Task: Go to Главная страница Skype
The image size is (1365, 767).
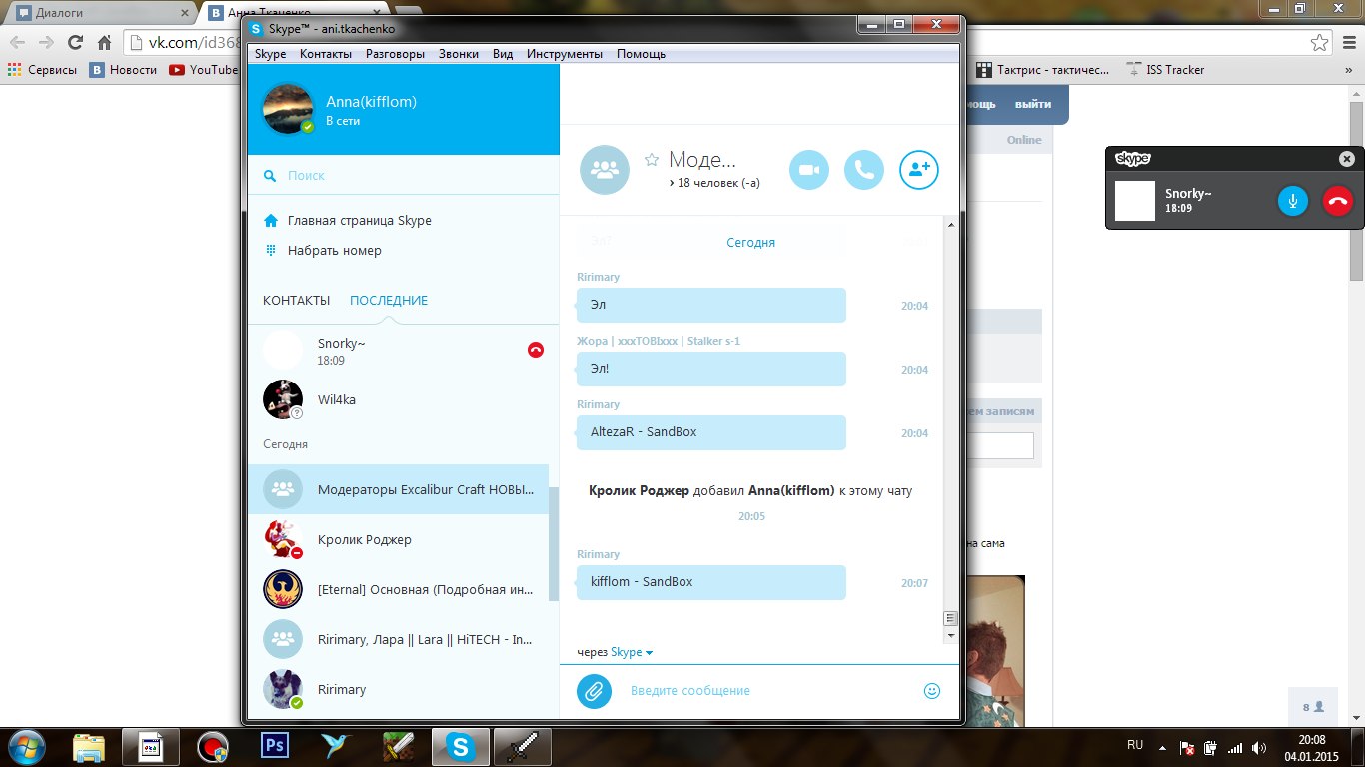Action: [360, 221]
